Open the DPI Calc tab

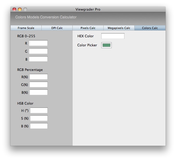(x=57, y=28)
